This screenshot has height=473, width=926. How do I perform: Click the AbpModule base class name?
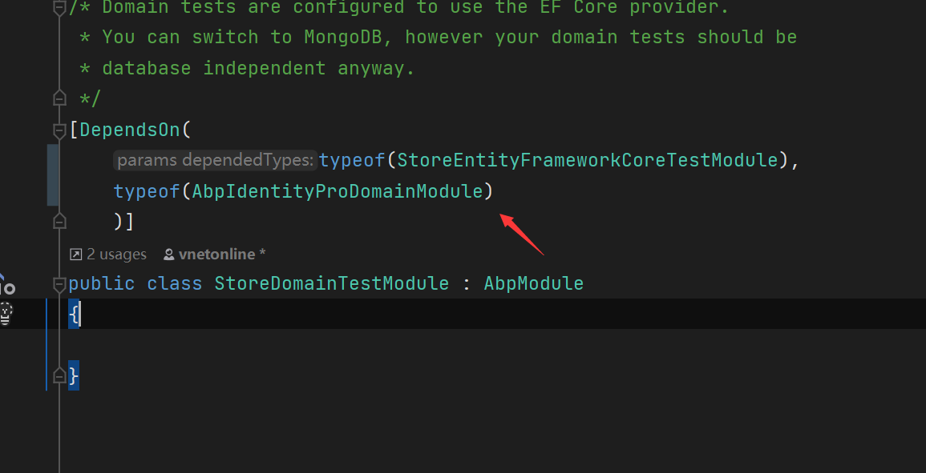pos(533,283)
